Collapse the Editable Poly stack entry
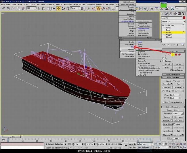Image resolution: width=187 pixels, height=153 pixels. pyautogui.click(x=163, y=25)
